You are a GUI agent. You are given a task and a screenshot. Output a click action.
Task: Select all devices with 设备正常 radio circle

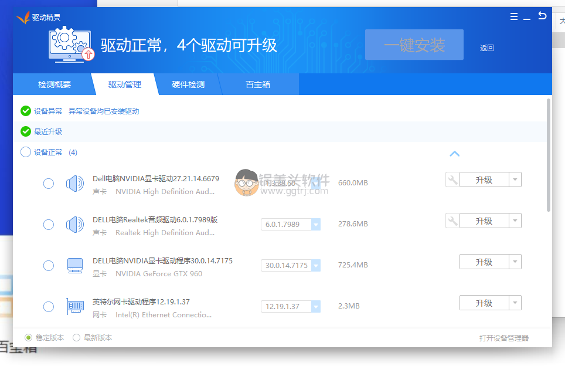tap(26, 152)
